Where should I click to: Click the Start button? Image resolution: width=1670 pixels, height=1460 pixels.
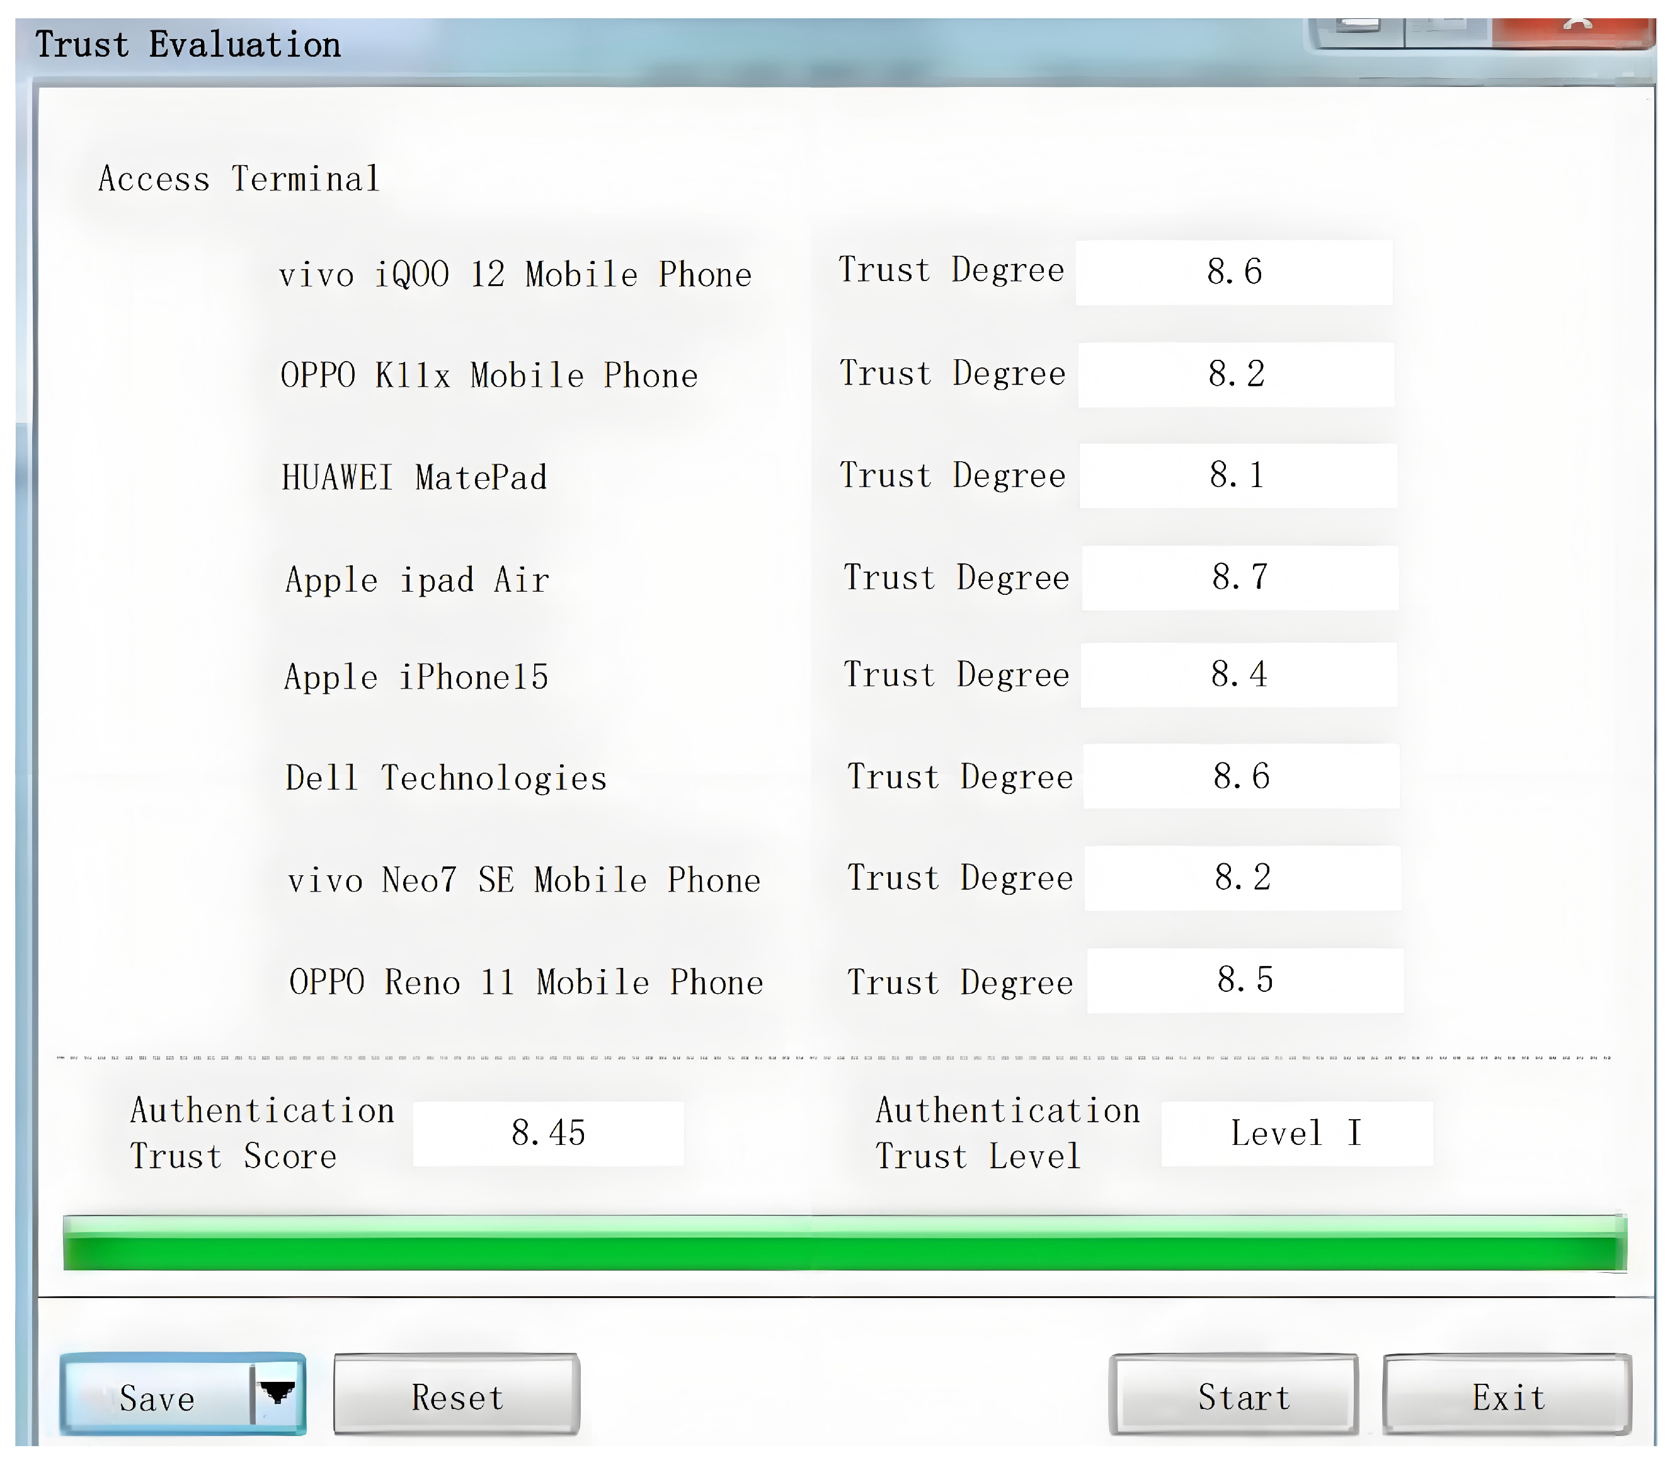pyautogui.click(x=1233, y=1396)
